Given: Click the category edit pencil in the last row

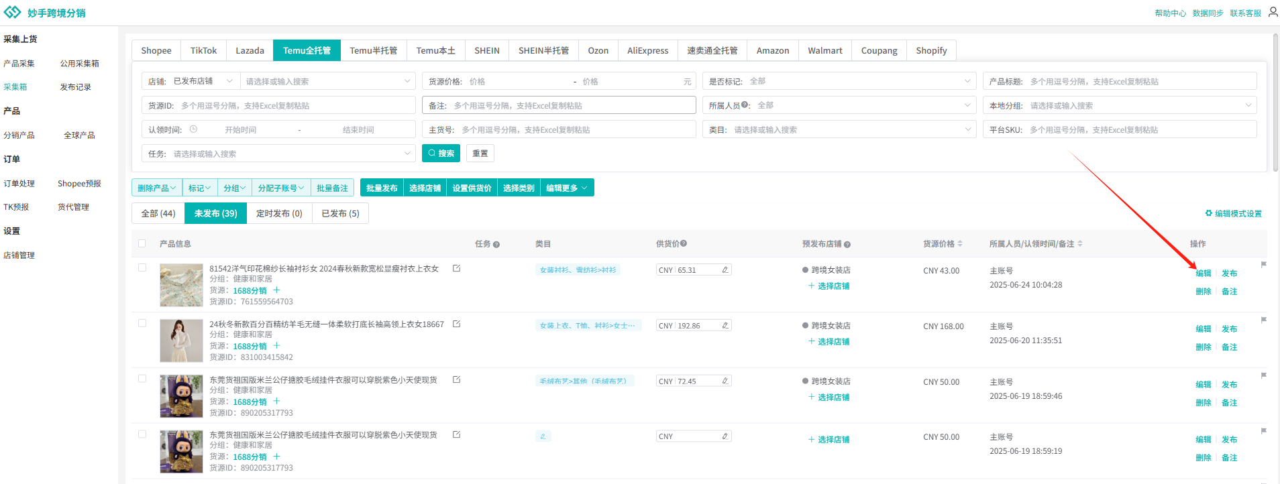Looking at the screenshot, I should 543,436.
